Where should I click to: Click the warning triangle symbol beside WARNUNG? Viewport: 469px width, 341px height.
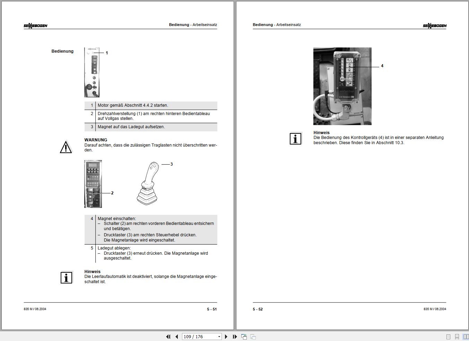pos(66,147)
